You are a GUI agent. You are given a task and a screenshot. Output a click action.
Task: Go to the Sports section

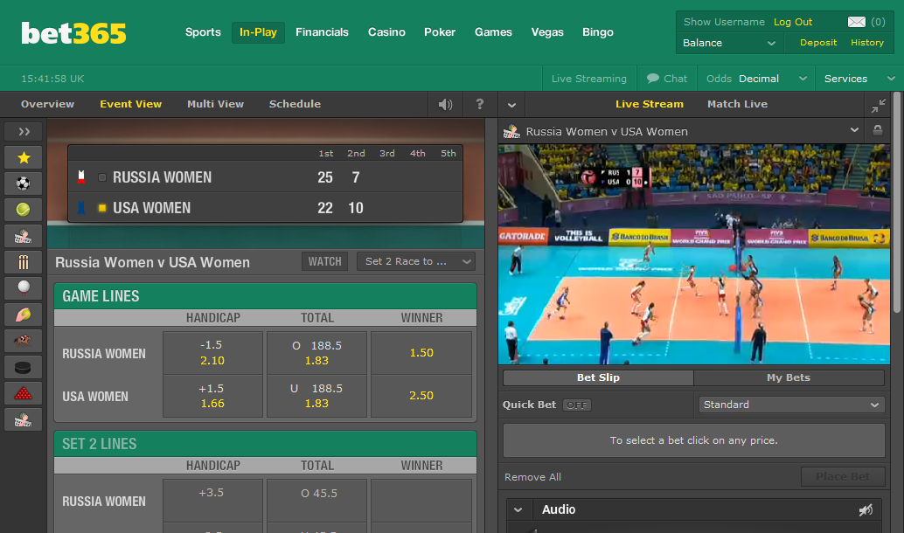[x=203, y=32]
